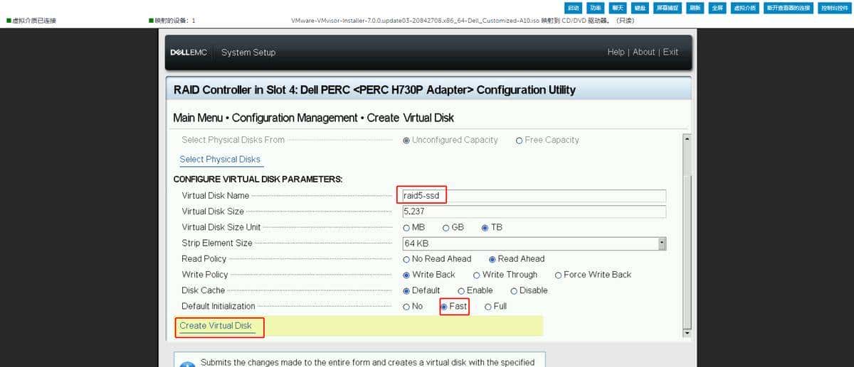Click the 屏幕捕捉 screen capture button
This screenshot has width=854, height=367.
[x=668, y=8]
